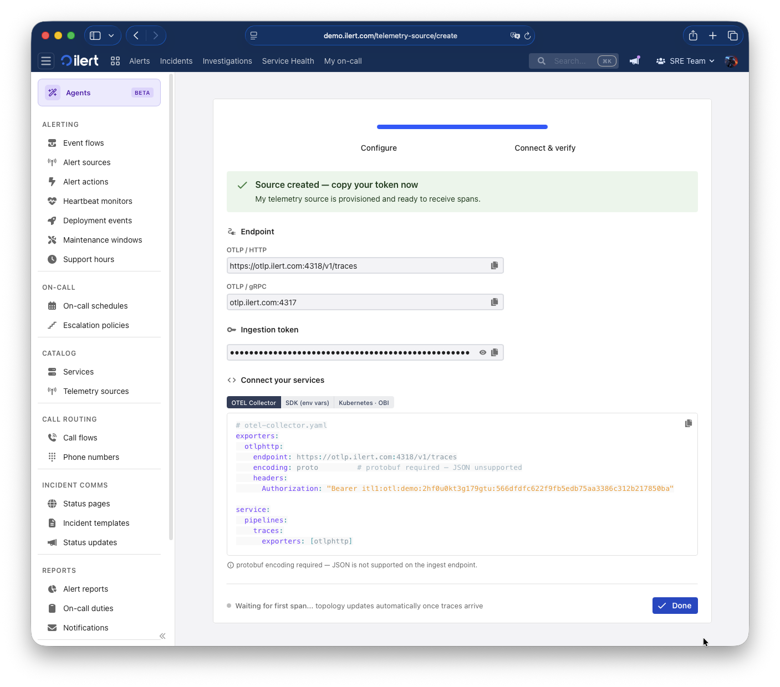Open the user avatar menu
Screen dimensions: 780x687
731,61
